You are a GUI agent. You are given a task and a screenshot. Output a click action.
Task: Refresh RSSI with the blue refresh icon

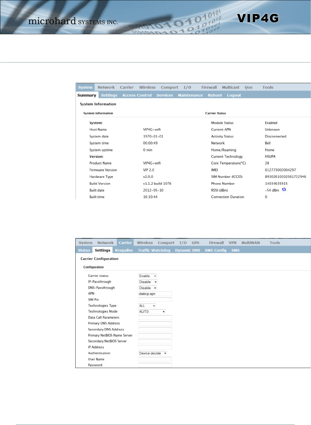pos(284,189)
